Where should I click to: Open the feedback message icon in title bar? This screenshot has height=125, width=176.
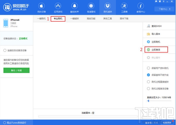[x=156, y=1]
